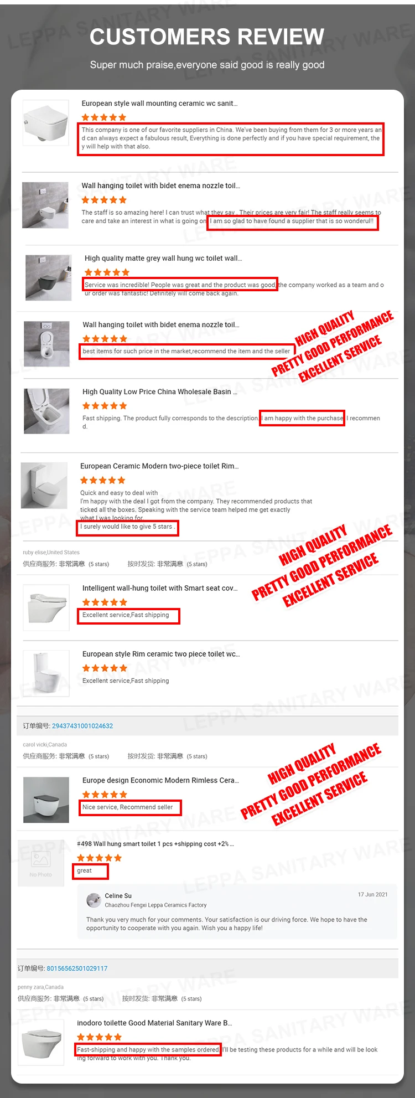
Task: Click Celine Su's avatar icon
Action: click(94, 900)
